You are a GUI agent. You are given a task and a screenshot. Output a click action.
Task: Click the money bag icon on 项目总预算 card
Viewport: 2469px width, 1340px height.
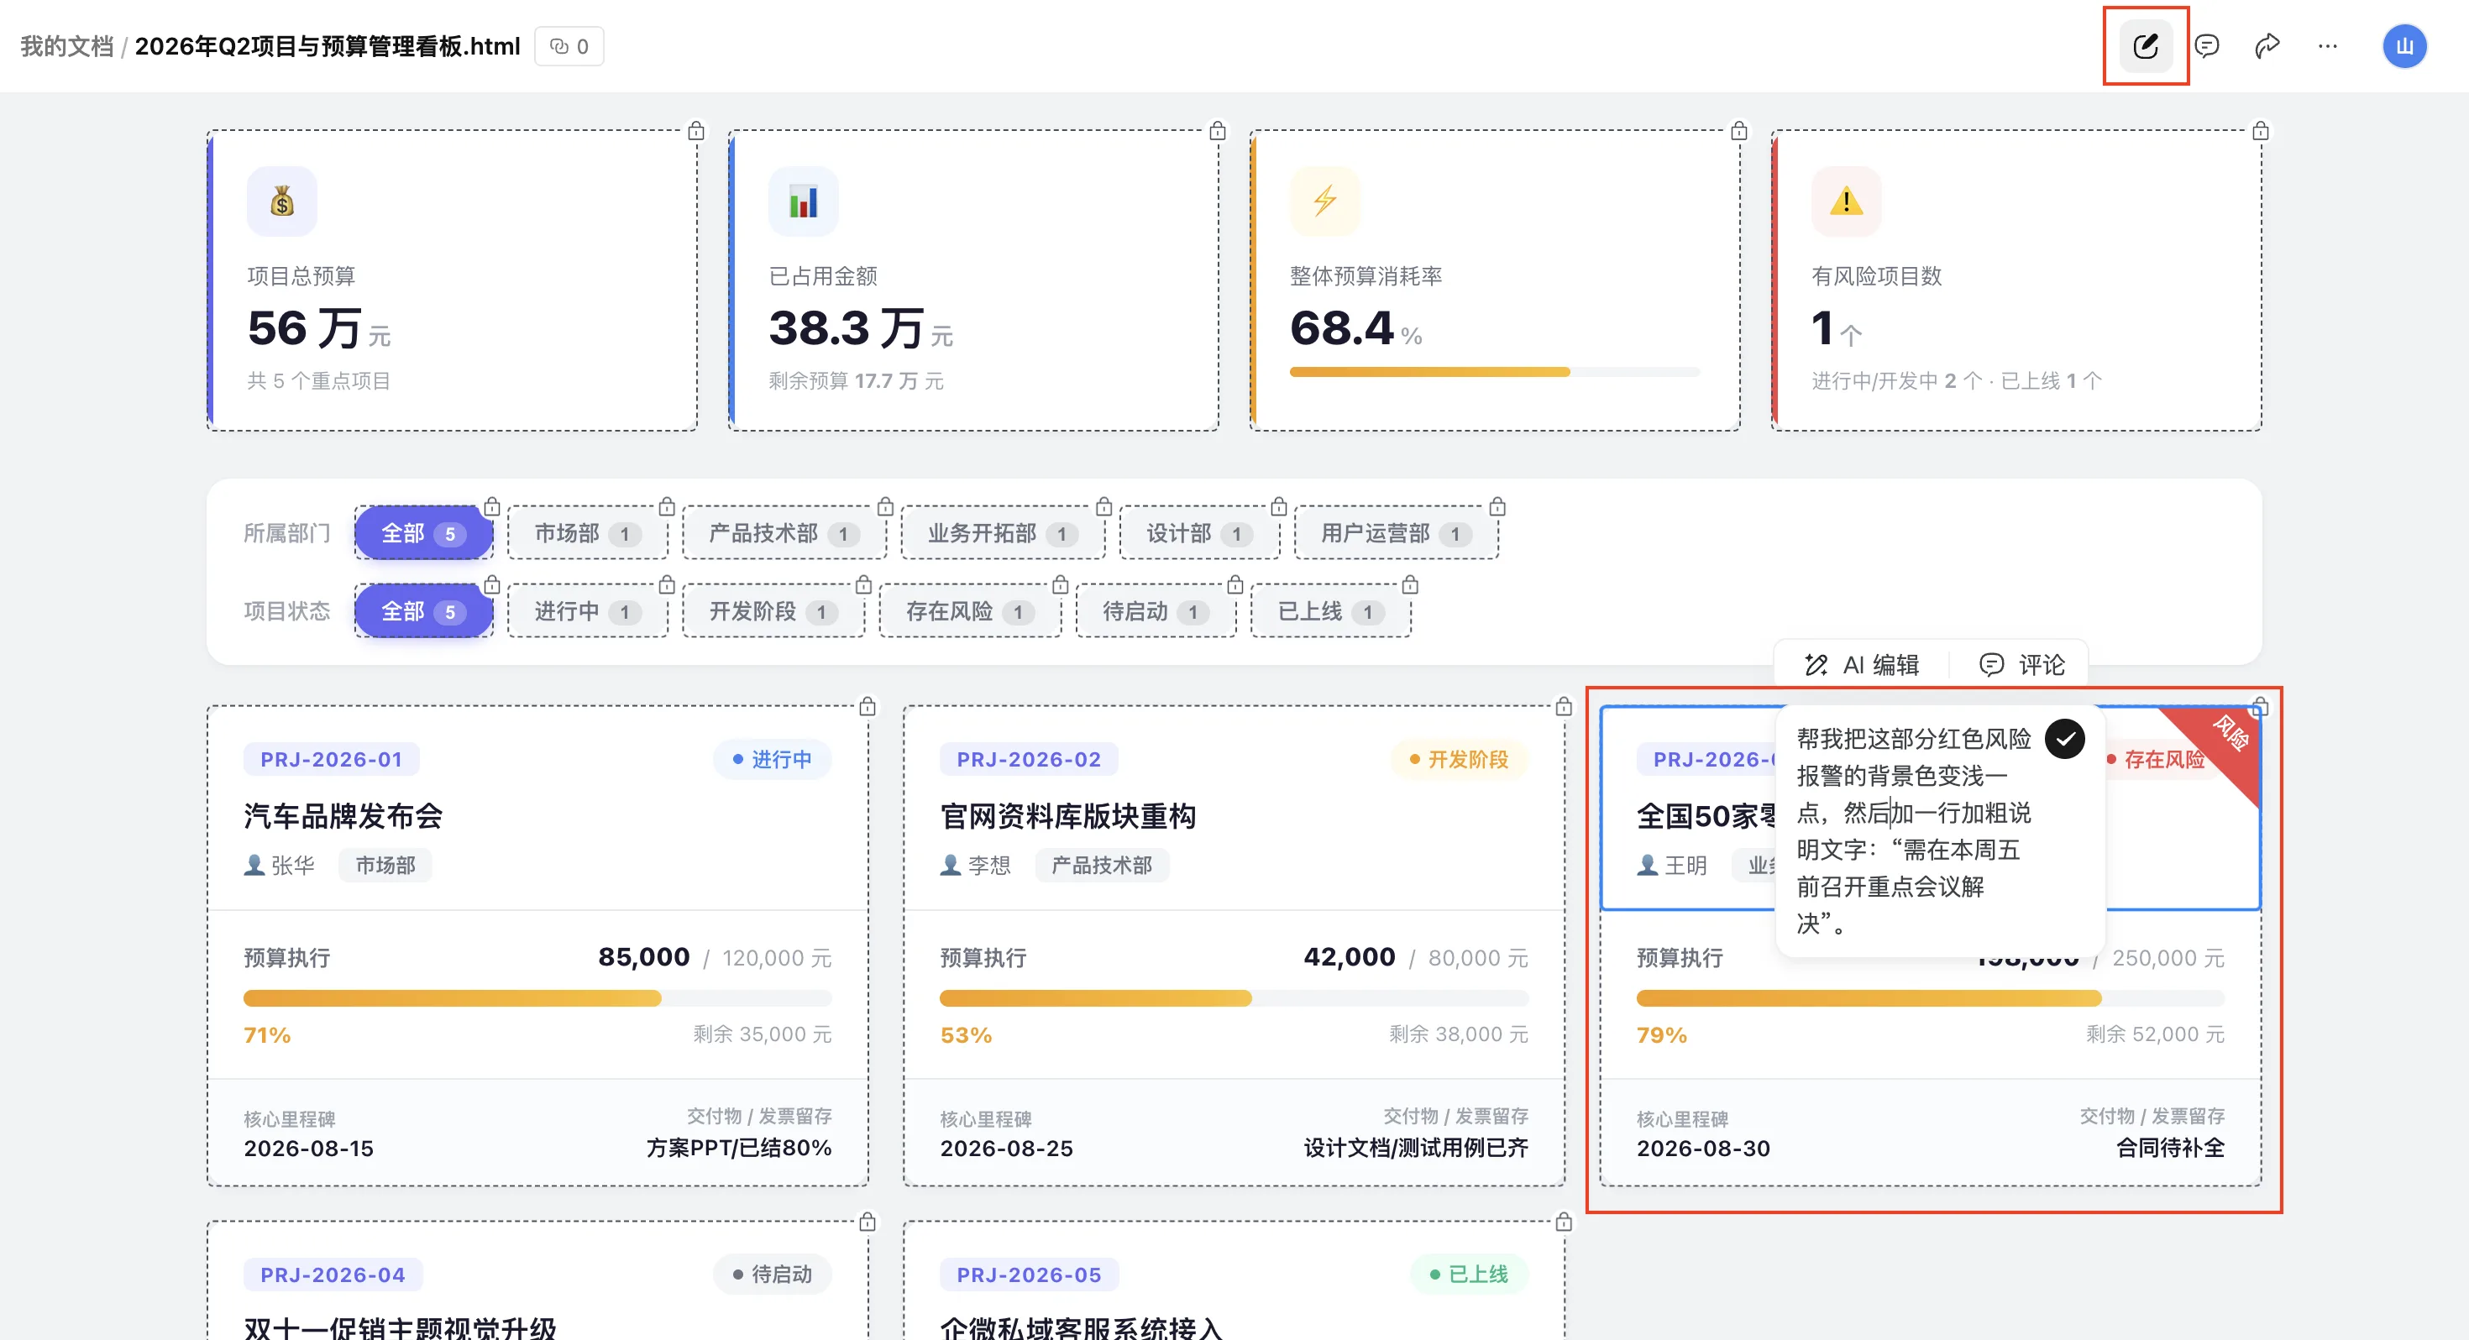282,202
